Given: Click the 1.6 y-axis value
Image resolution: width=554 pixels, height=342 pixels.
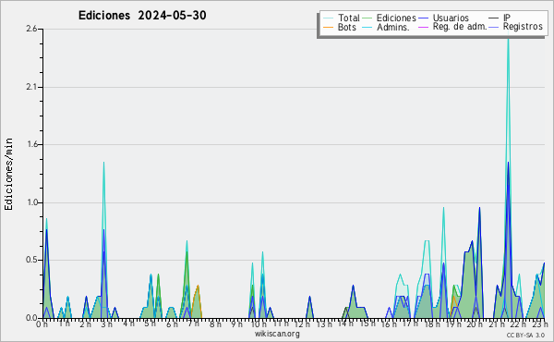Looking at the screenshot, I should pos(31,144).
